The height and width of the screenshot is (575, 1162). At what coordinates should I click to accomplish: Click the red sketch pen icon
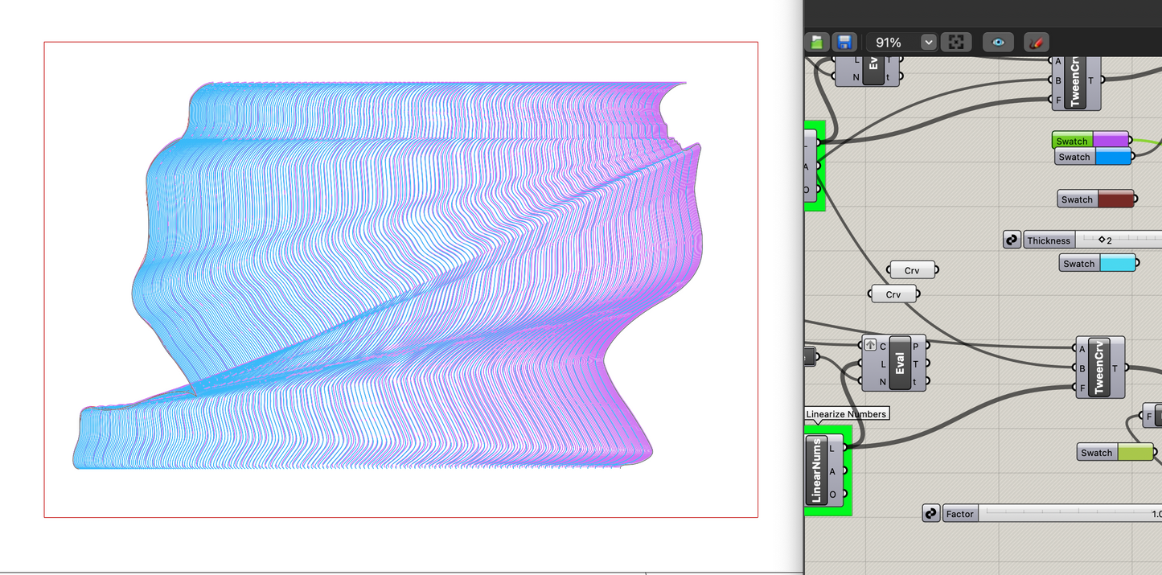(1036, 43)
